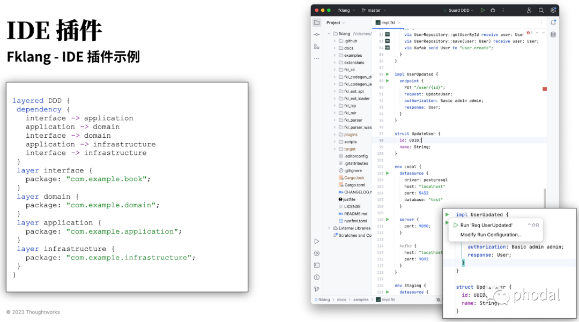Click run gutter icon at line 103
Viewport: 579px width, 322px height.
[x=388, y=173]
